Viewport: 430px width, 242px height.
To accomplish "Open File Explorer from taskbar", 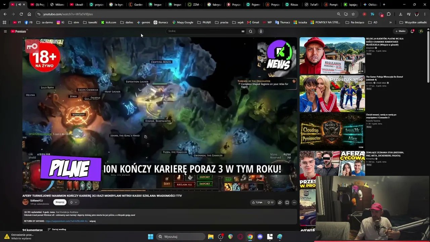I will coord(211,237).
